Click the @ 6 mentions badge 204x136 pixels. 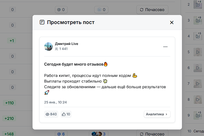pos(61,134)
